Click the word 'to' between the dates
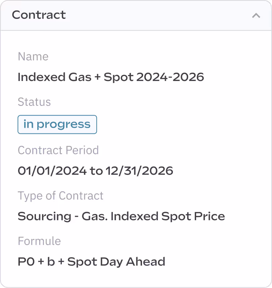Viewport: 272px width, 288px height. click(96, 171)
